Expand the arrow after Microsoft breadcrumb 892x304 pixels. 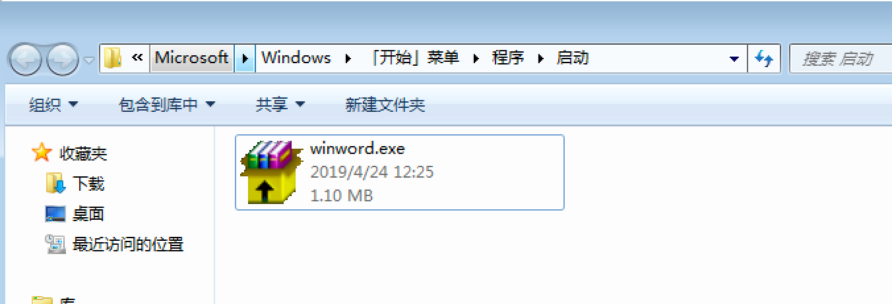tap(245, 58)
